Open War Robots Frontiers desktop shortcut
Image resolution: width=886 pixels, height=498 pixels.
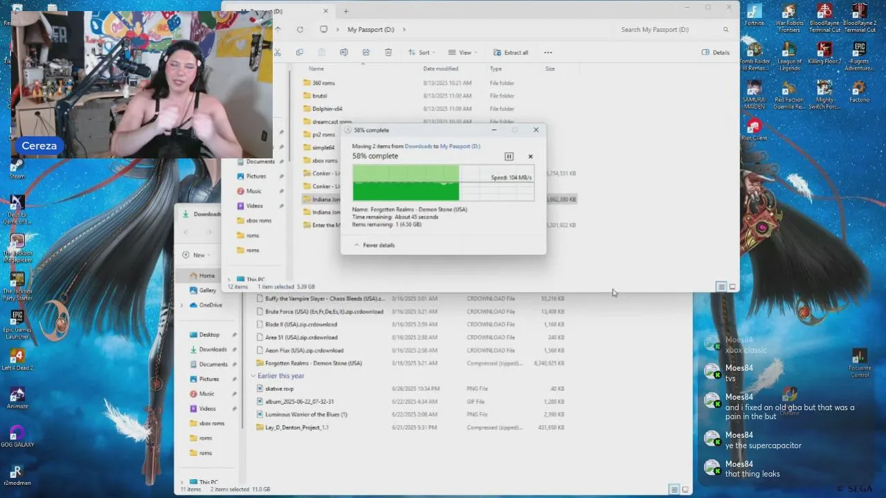click(x=789, y=19)
